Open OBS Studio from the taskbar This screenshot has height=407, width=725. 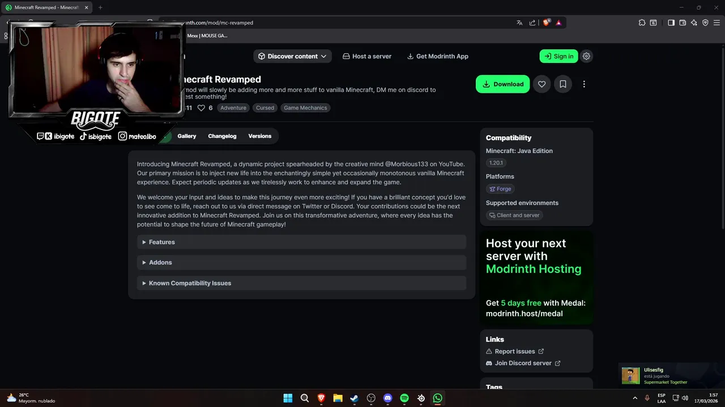[371, 398]
